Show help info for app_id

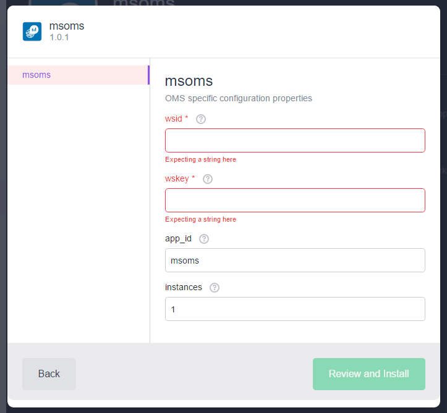pyautogui.click(x=204, y=239)
